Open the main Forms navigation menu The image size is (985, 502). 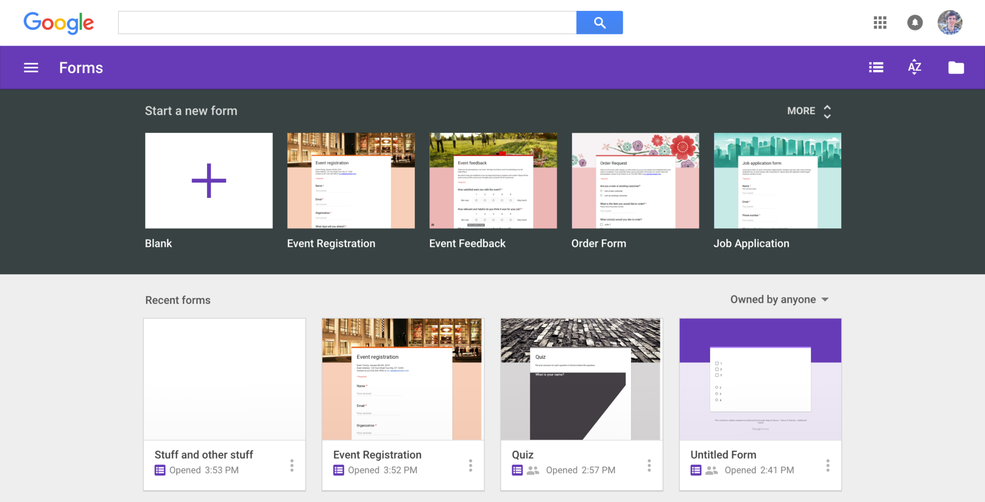31,67
